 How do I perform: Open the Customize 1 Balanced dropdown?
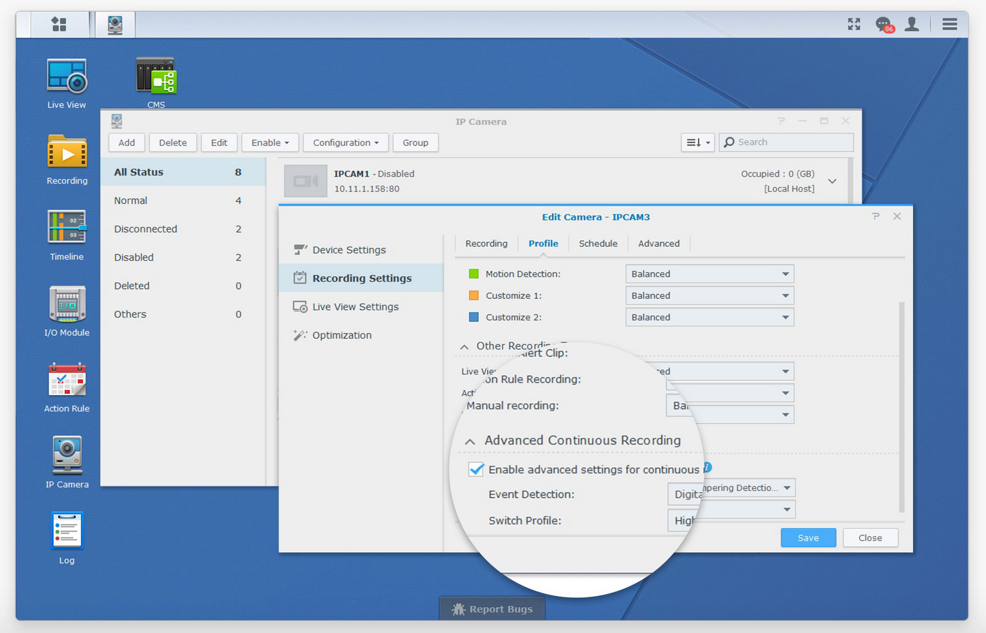pos(709,296)
